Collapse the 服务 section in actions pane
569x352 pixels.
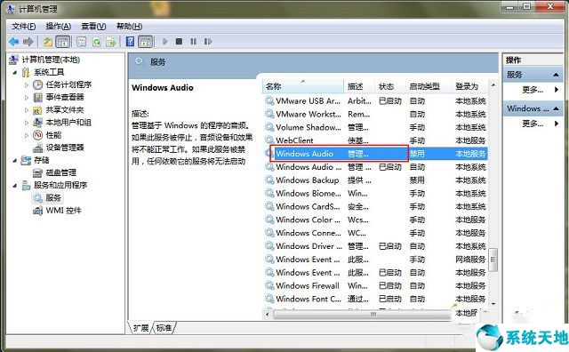556,75
